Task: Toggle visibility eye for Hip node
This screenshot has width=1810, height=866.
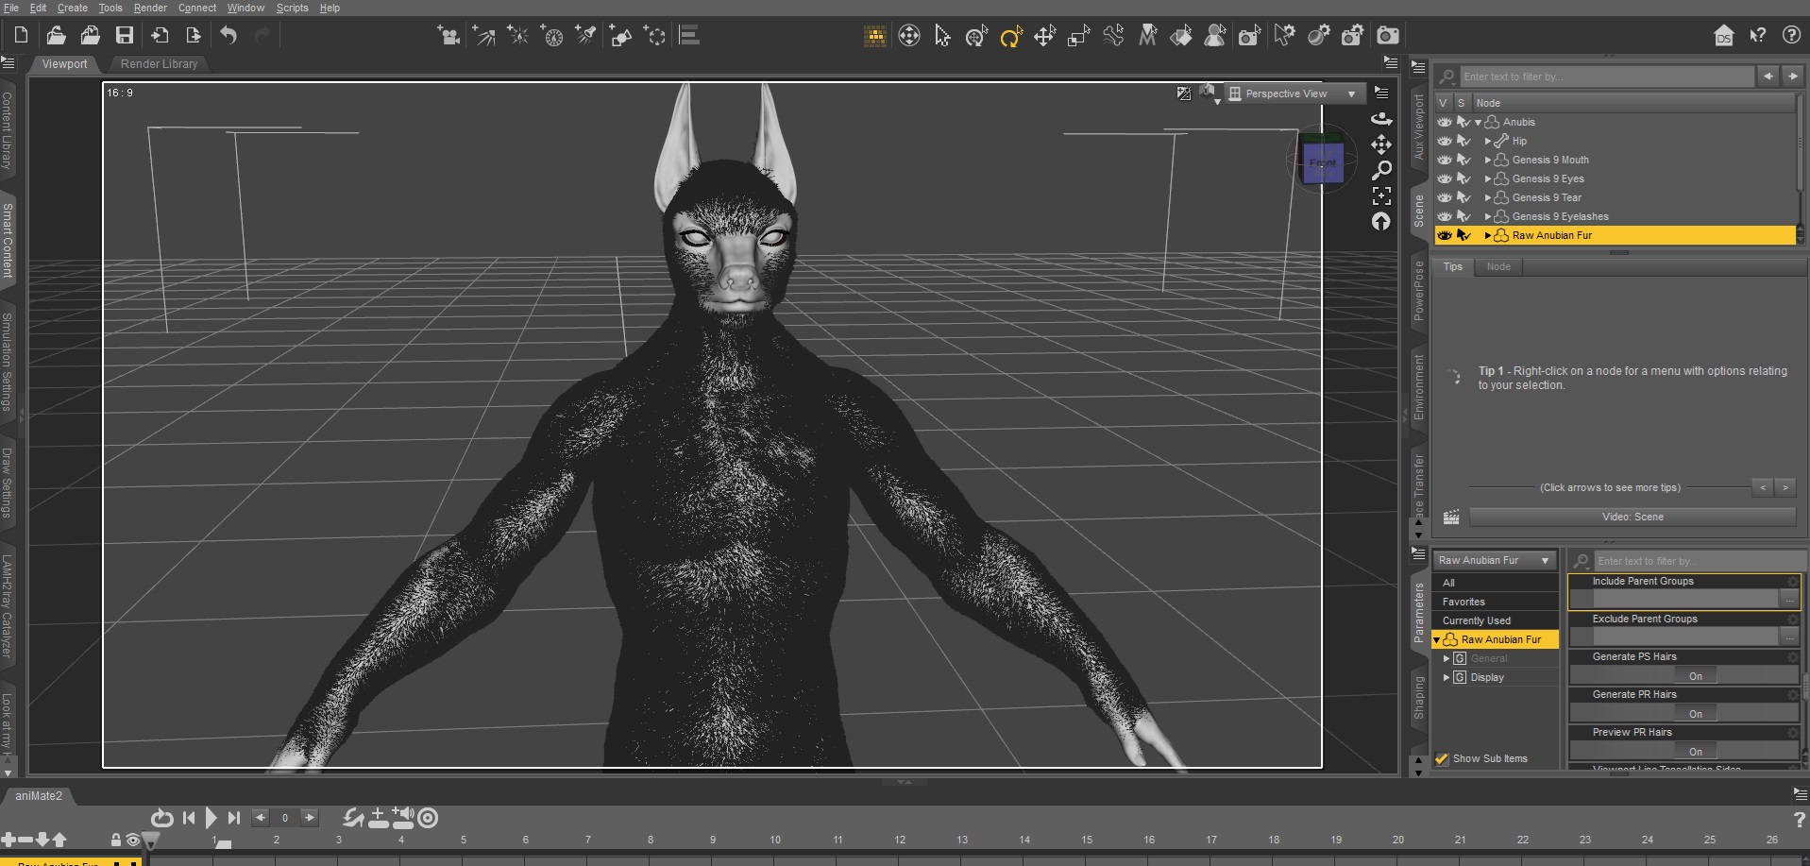Action: 1444,141
